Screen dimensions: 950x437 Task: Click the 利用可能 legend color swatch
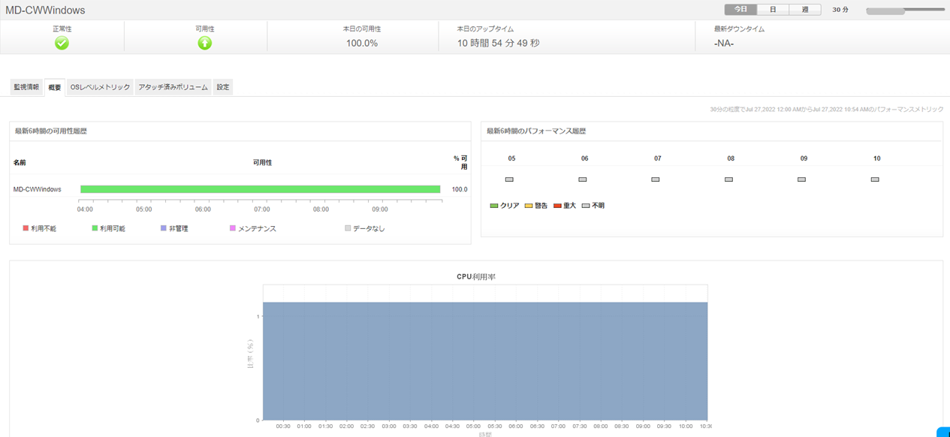tap(95, 228)
